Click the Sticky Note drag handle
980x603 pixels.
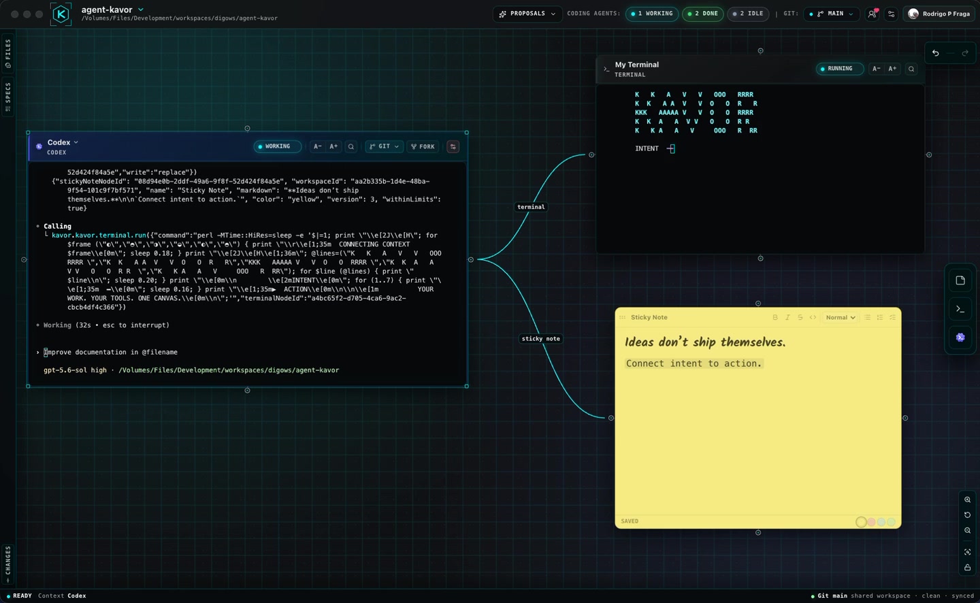click(x=622, y=317)
